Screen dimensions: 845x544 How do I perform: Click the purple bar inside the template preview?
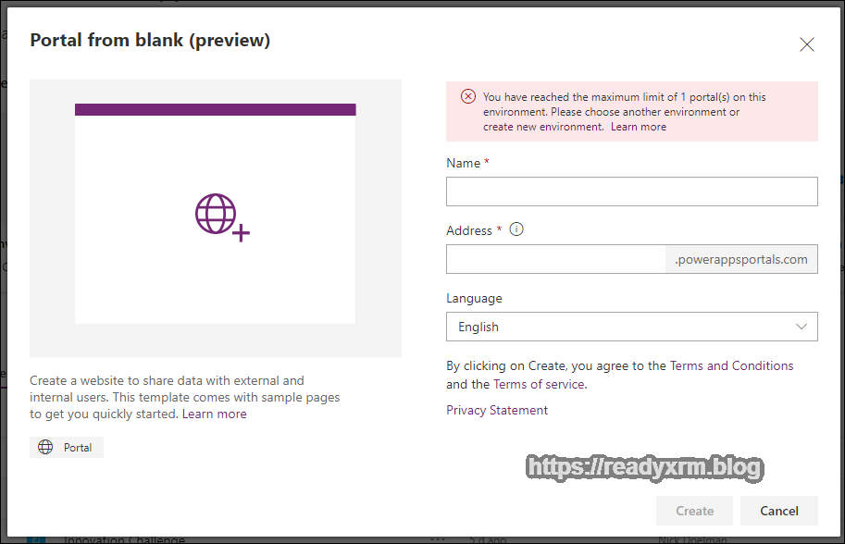pos(215,108)
